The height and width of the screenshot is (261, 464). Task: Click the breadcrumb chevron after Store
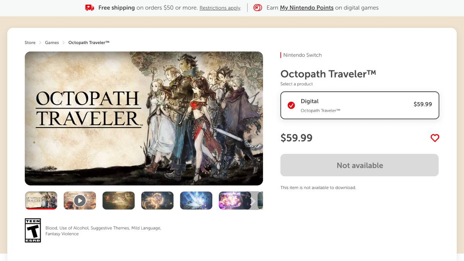[x=40, y=43]
